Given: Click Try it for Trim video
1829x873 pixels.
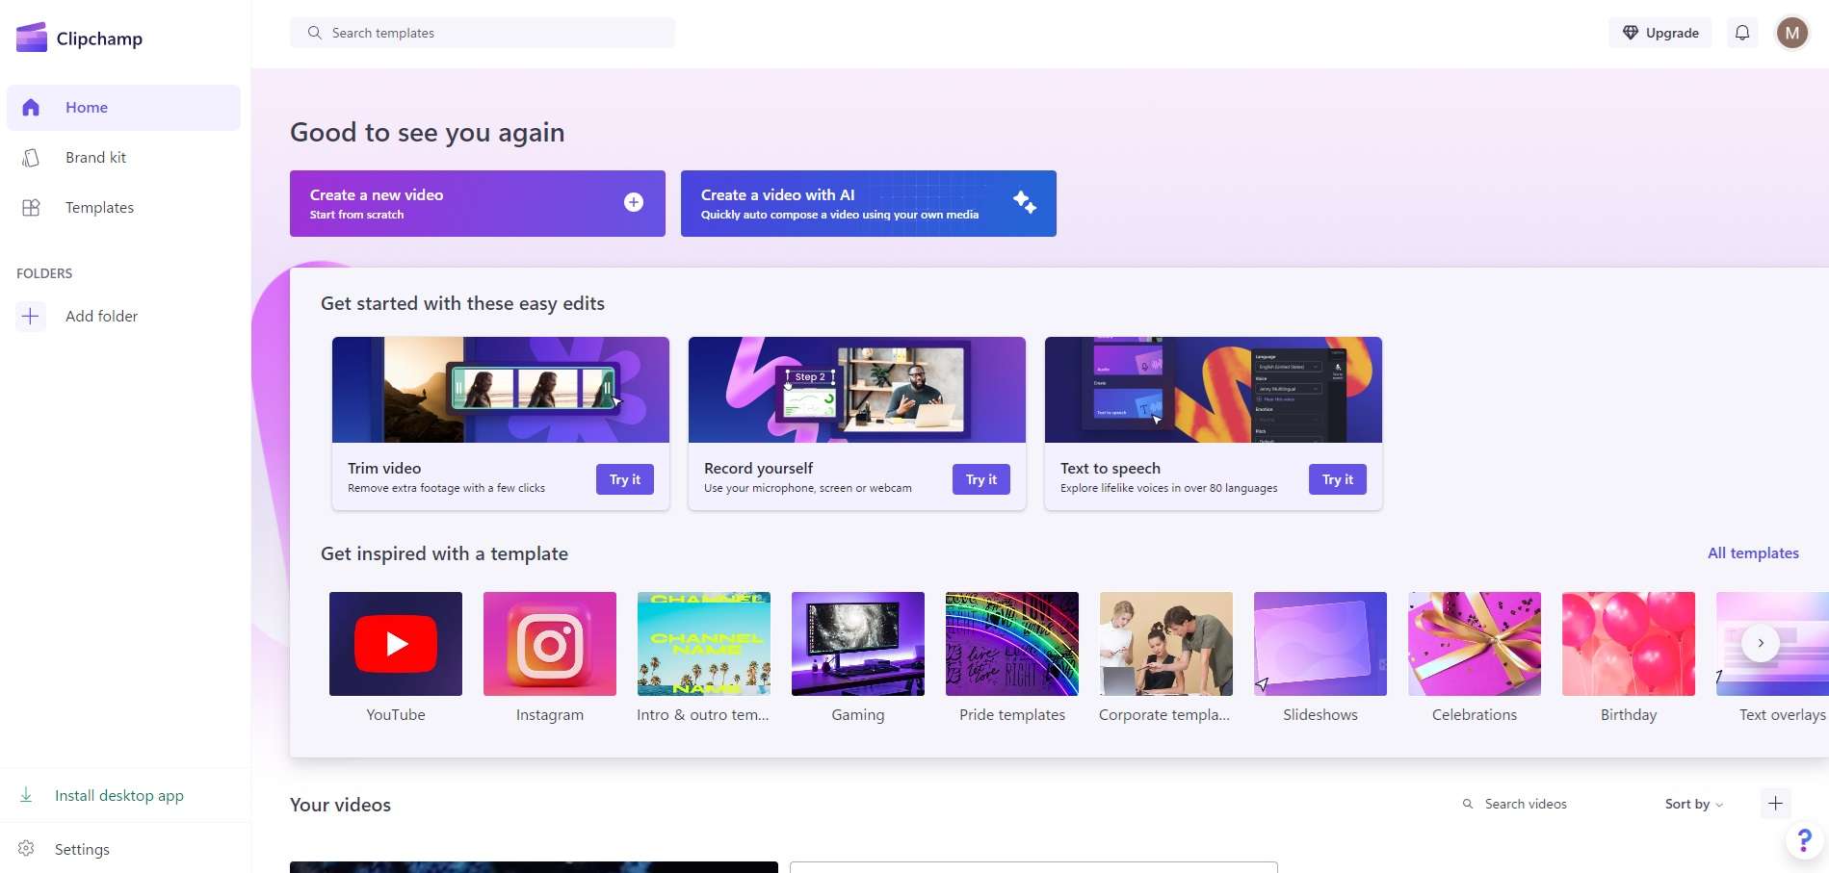Looking at the screenshot, I should [625, 479].
